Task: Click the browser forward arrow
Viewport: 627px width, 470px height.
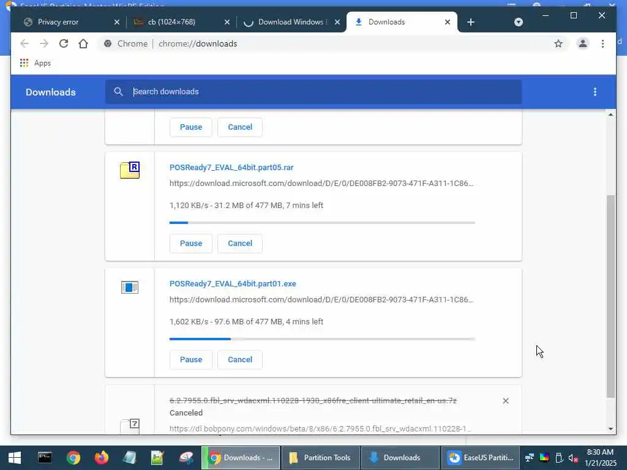Action: click(x=44, y=43)
